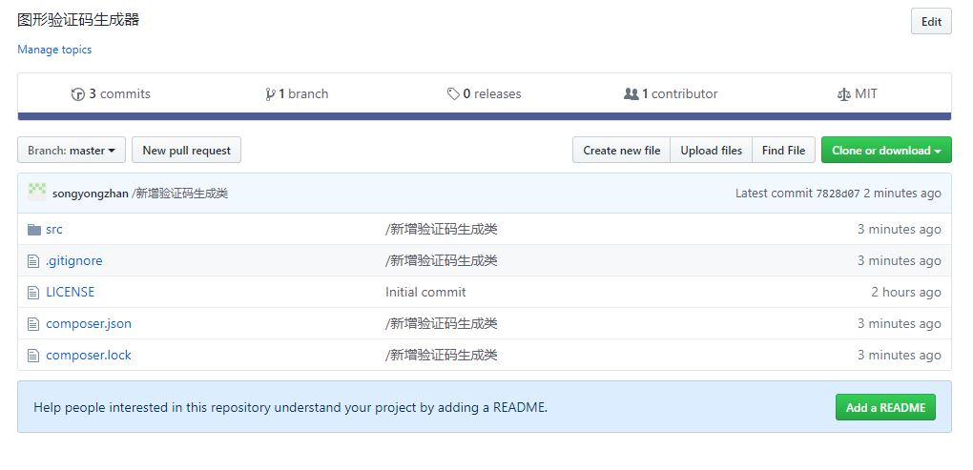973x470 pixels.
Task: Click the New pull request button
Action: pos(186,151)
